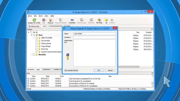Click the Preview eye icon

pos(112,20)
